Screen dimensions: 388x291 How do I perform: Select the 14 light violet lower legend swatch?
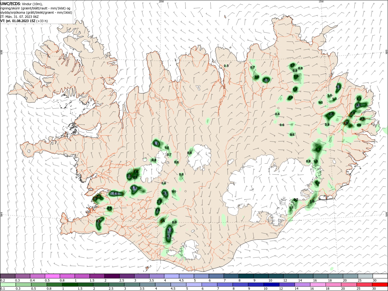[302, 285]
